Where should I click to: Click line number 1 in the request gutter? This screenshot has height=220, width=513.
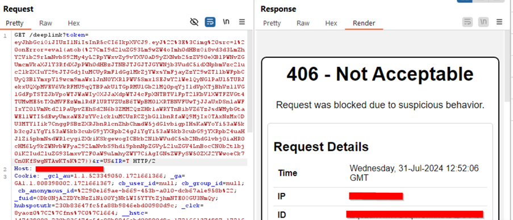[x=5, y=36]
